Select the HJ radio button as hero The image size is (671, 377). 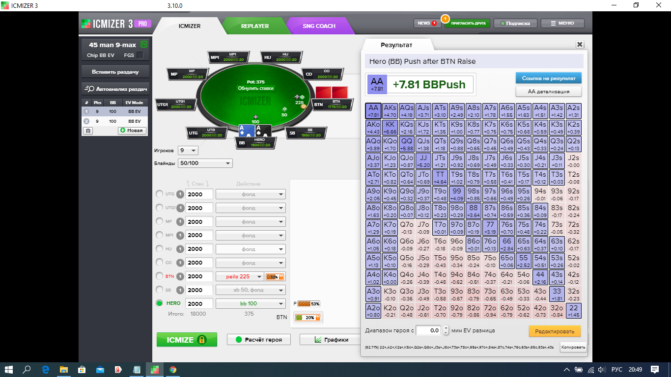[x=159, y=249]
